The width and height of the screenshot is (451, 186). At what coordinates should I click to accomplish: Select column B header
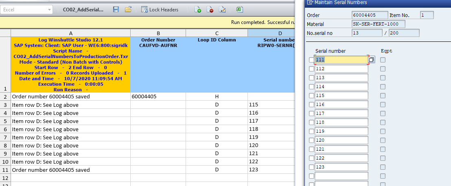pyautogui.click(x=158, y=33)
